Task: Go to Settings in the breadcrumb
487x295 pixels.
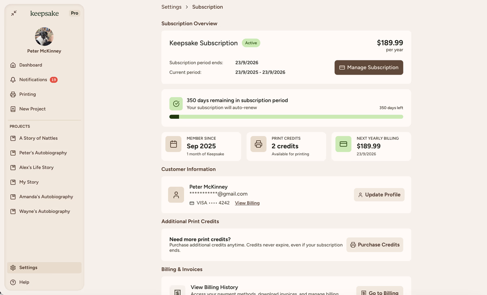Action: pos(171,7)
